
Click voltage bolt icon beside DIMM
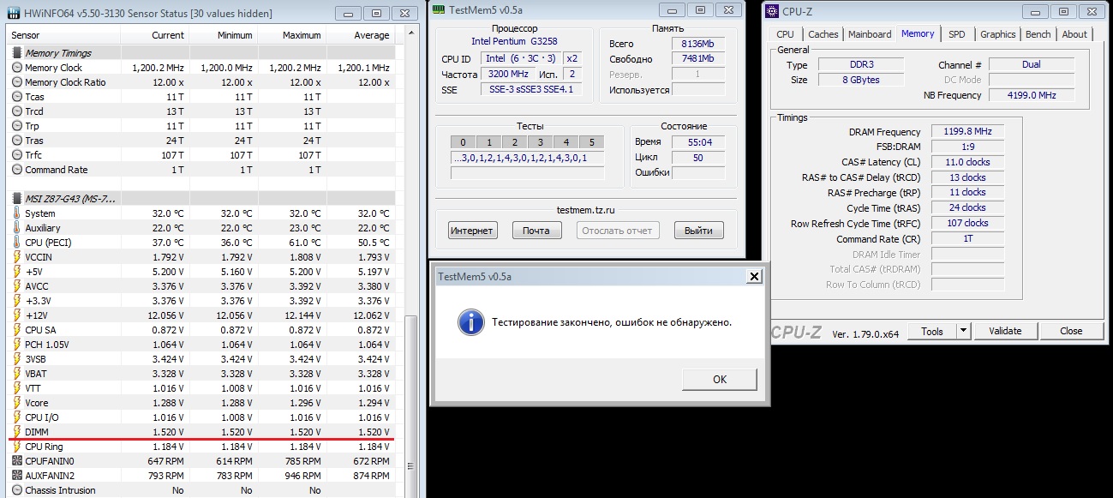click(x=17, y=432)
